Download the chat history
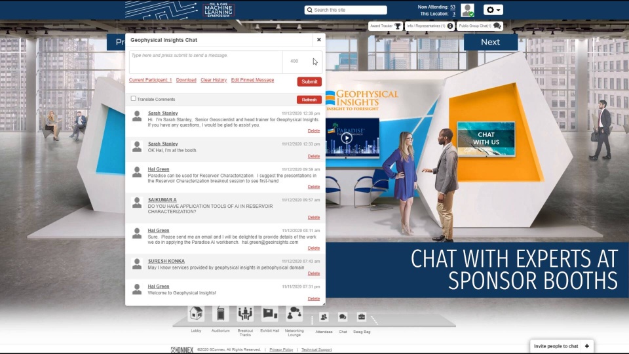This screenshot has height=354, width=629. tap(186, 80)
